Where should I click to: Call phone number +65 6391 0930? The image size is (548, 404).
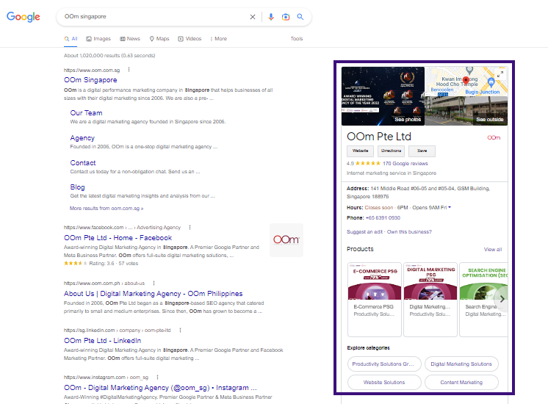coord(383,217)
